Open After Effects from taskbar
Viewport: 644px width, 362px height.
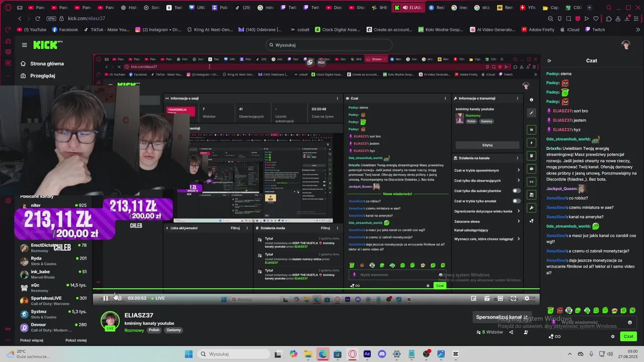[x=367, y=354]
